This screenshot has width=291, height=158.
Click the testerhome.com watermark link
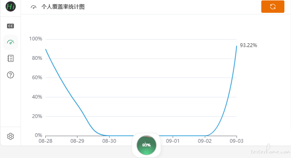(270, 150)
